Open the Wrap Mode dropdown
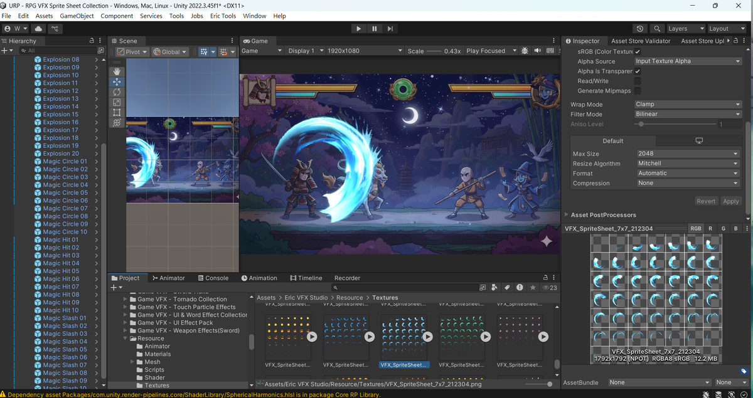 coord(688,104)
